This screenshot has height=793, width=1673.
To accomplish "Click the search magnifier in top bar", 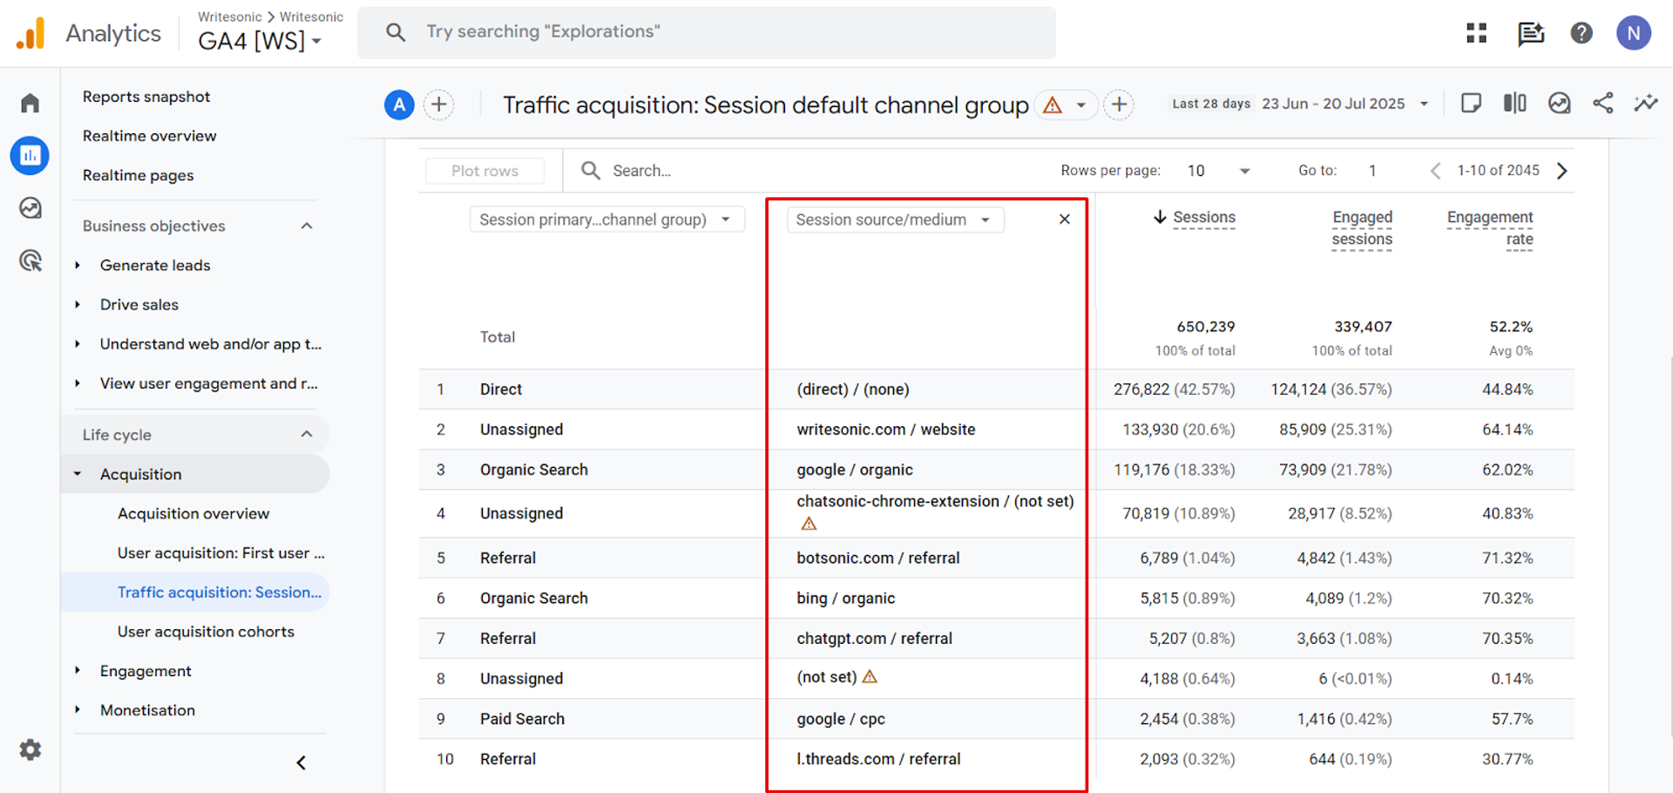I will (x=396, y=32).
